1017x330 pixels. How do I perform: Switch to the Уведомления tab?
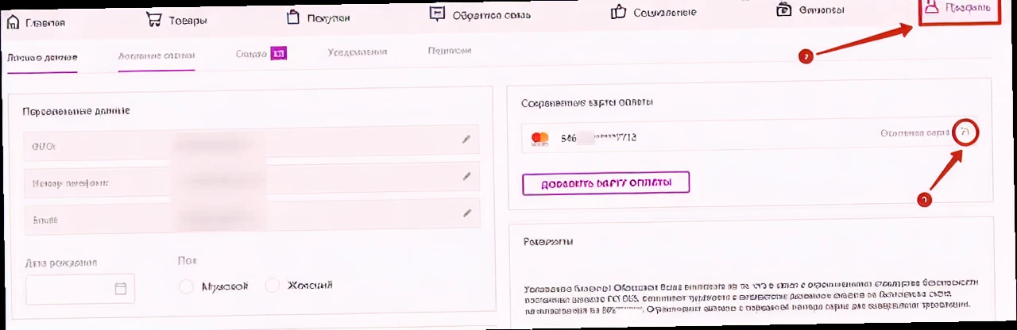[x=357, y=52]
